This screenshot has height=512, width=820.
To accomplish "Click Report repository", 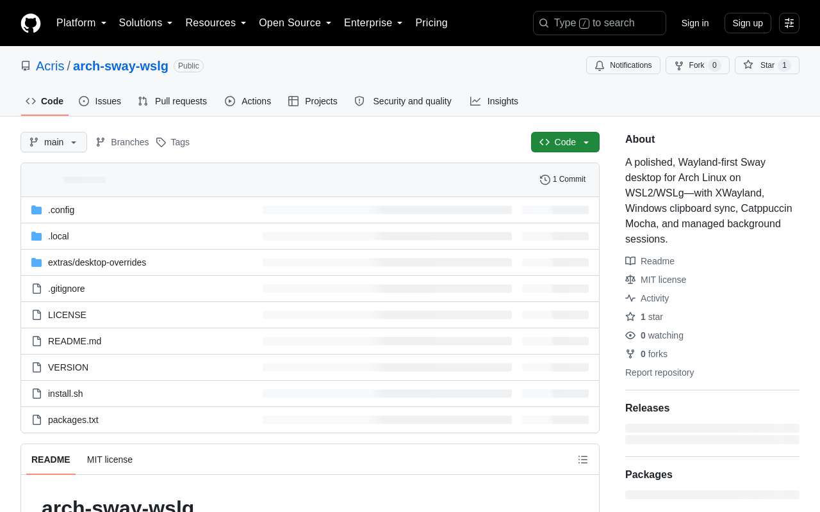I will click(x=659, y=372).
